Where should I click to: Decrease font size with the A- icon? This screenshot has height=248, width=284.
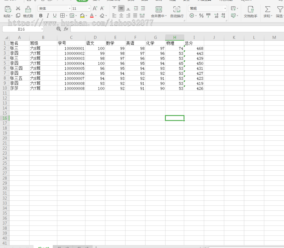(x=102, y=8)
